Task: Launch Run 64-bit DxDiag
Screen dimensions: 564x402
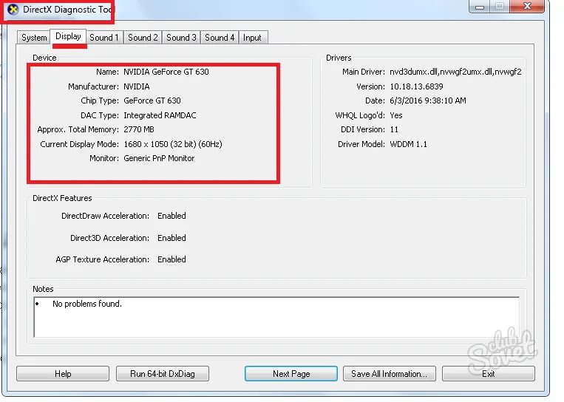Action: point(163,374)
